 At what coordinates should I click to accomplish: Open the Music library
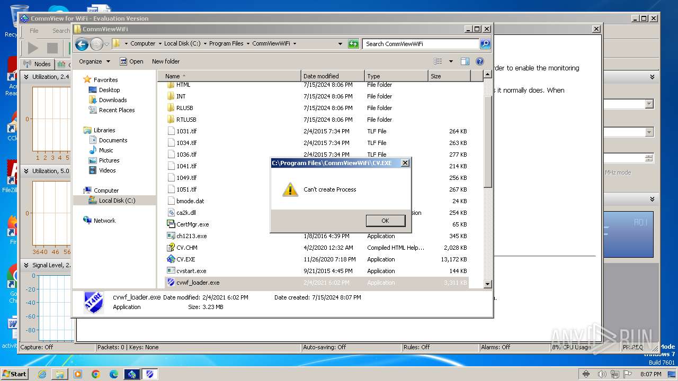coord(105,150)
